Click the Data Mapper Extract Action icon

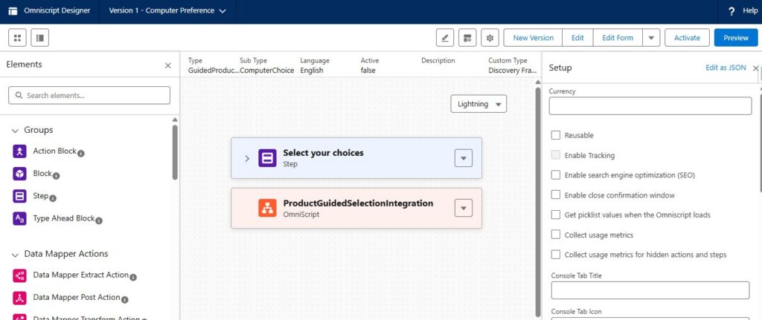[19, 275]
